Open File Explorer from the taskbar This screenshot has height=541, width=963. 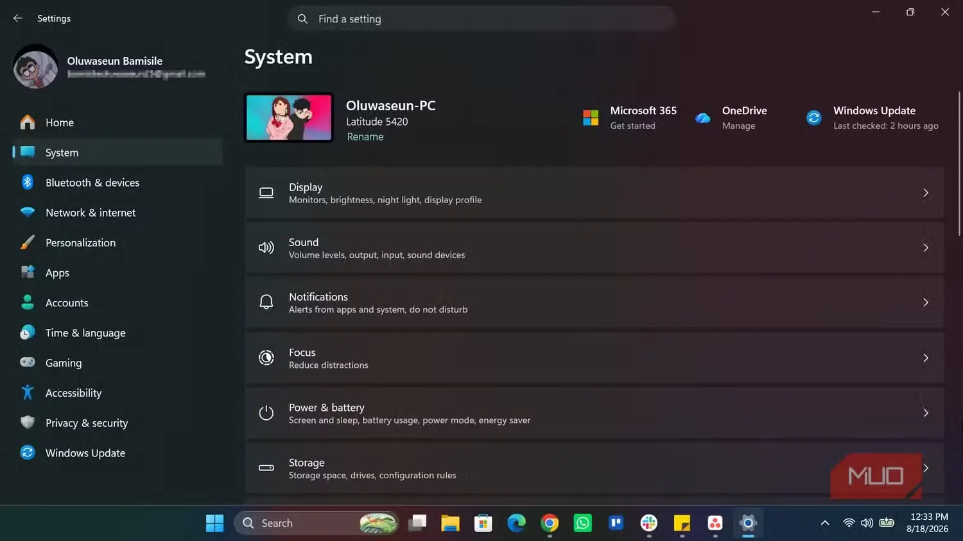pyautogui.click(x=450, y=523)
